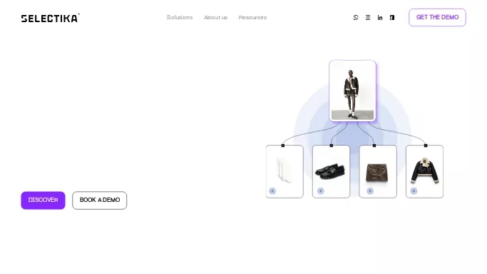487x274 pixels.
Task: Open the Resources menu
Action: coord(252,17)
